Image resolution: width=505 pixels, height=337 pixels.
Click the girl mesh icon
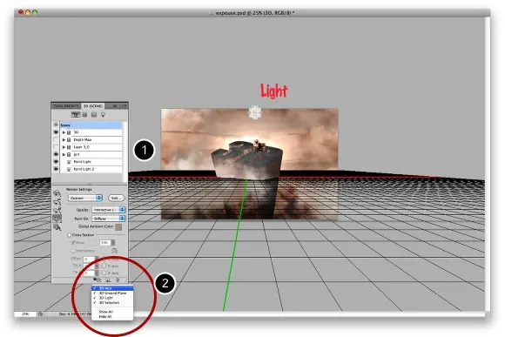click(69, 155)
